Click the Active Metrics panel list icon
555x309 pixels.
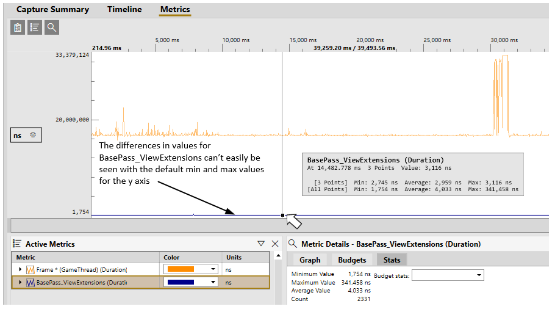coord(16,244)
